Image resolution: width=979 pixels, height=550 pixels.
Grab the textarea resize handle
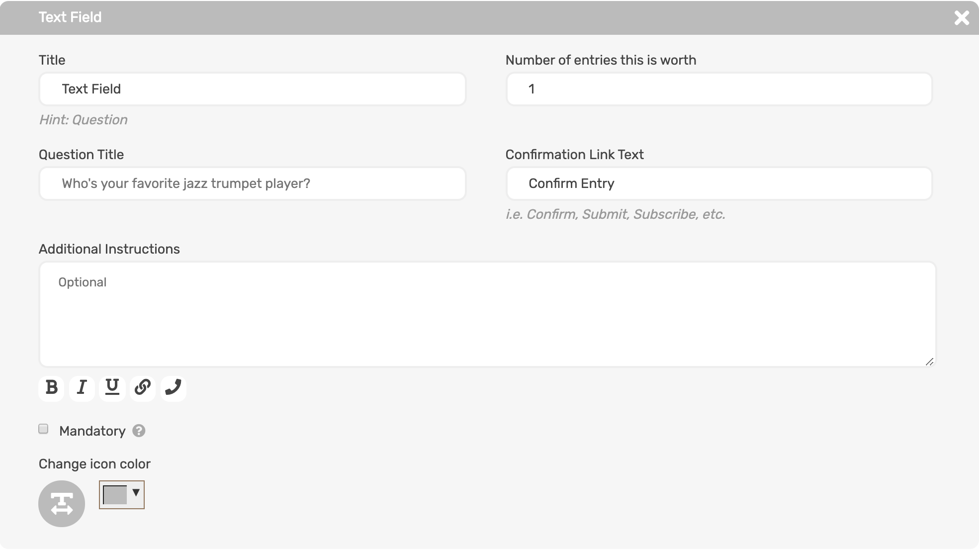coord(929,362)
